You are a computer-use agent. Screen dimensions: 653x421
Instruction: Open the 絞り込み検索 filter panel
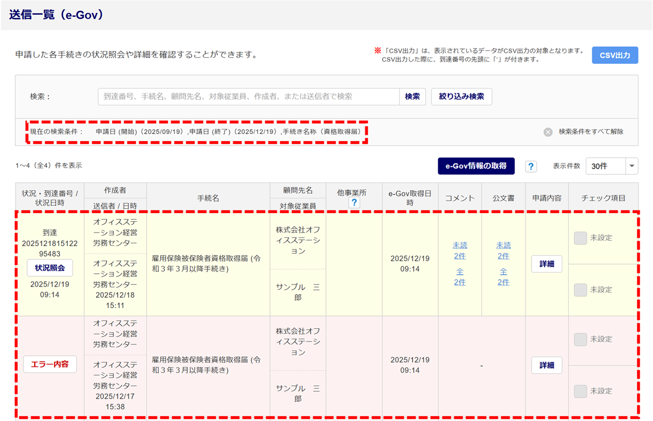[x=461, y=96]
